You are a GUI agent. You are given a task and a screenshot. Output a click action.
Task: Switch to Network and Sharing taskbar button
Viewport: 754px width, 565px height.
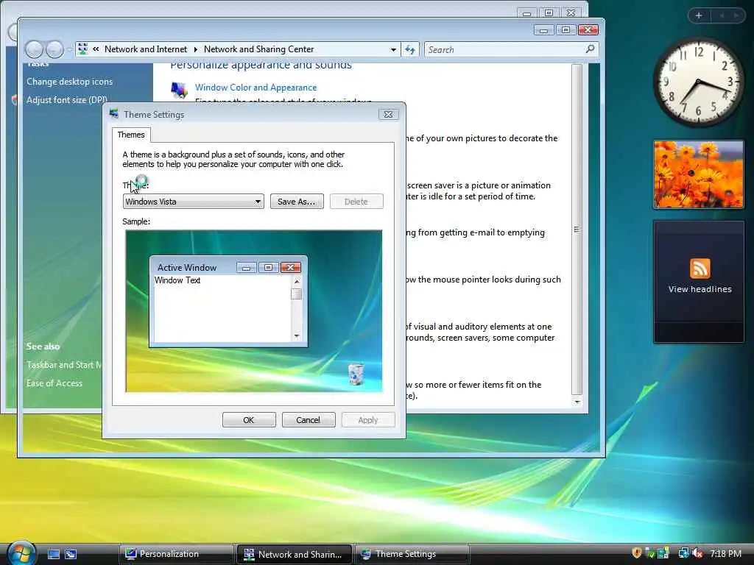tap(295, 554)
